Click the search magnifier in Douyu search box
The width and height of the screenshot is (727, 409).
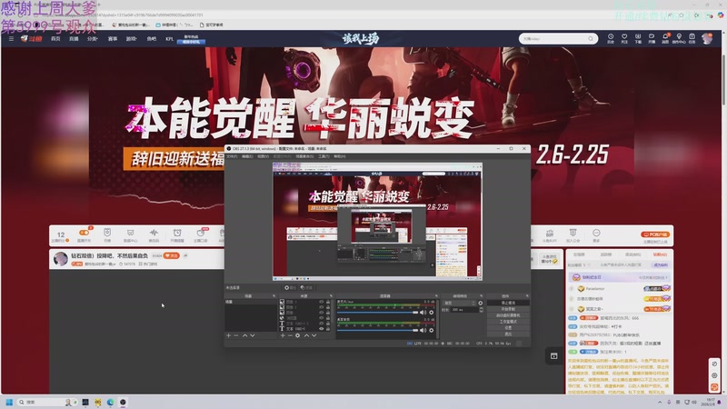coord(591,39)
